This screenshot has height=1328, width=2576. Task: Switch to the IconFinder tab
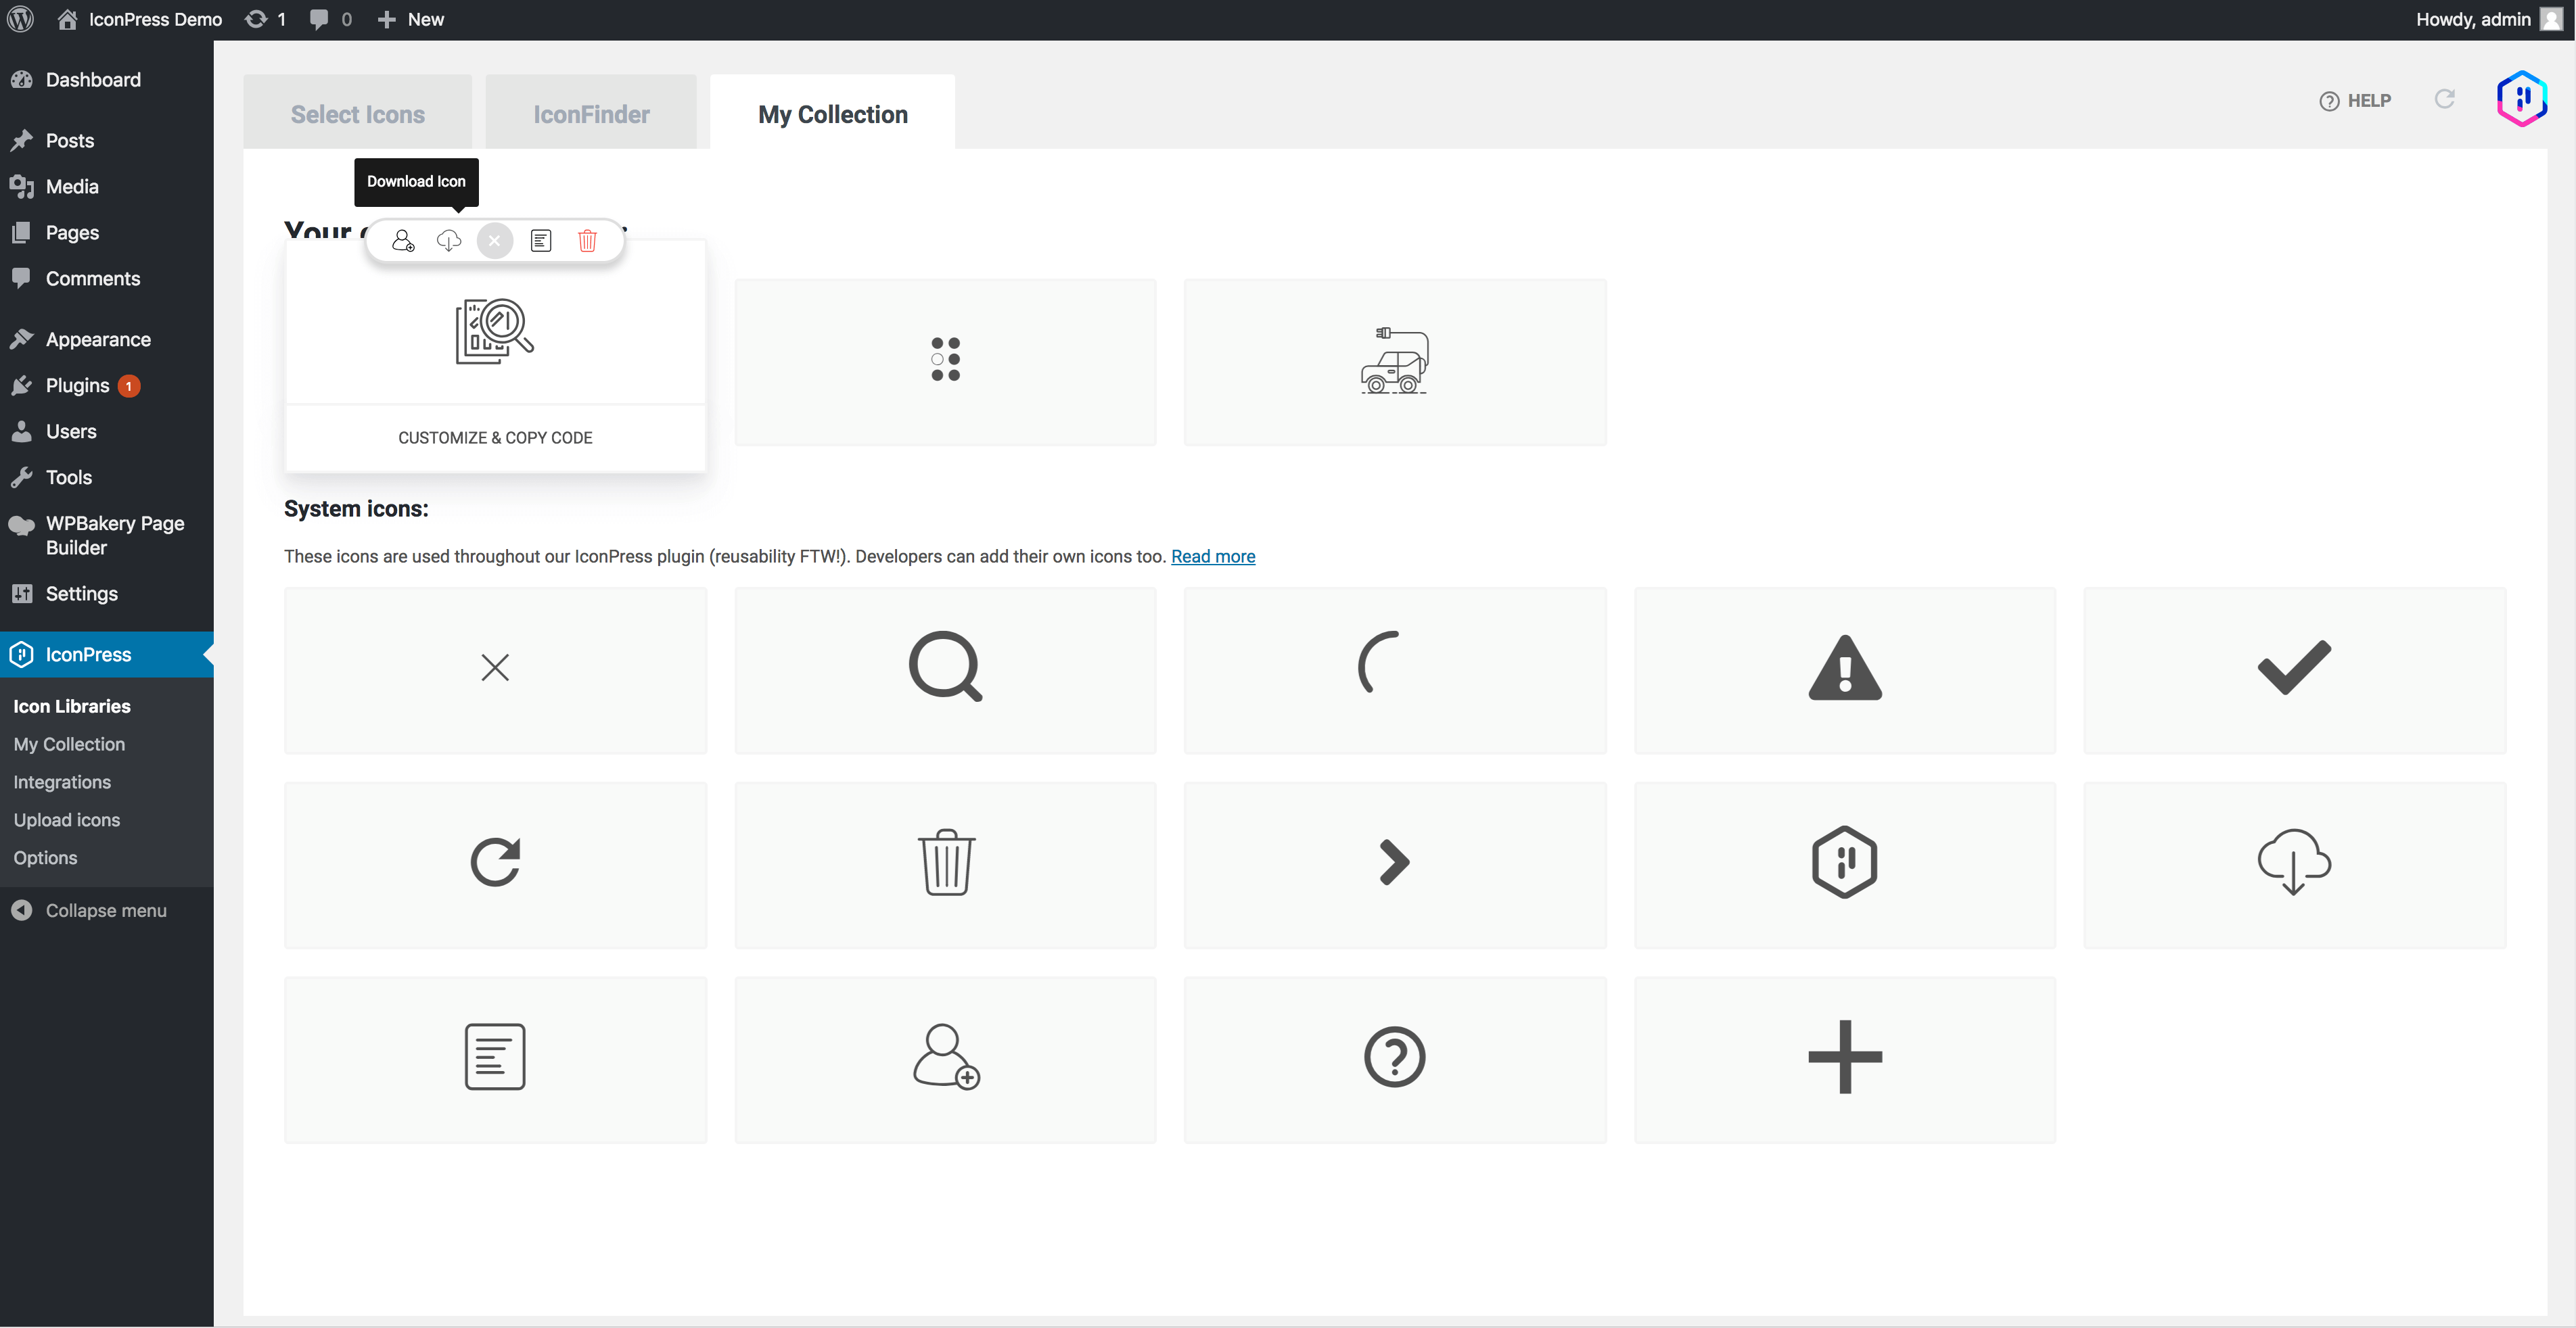(x=590, y=113)
